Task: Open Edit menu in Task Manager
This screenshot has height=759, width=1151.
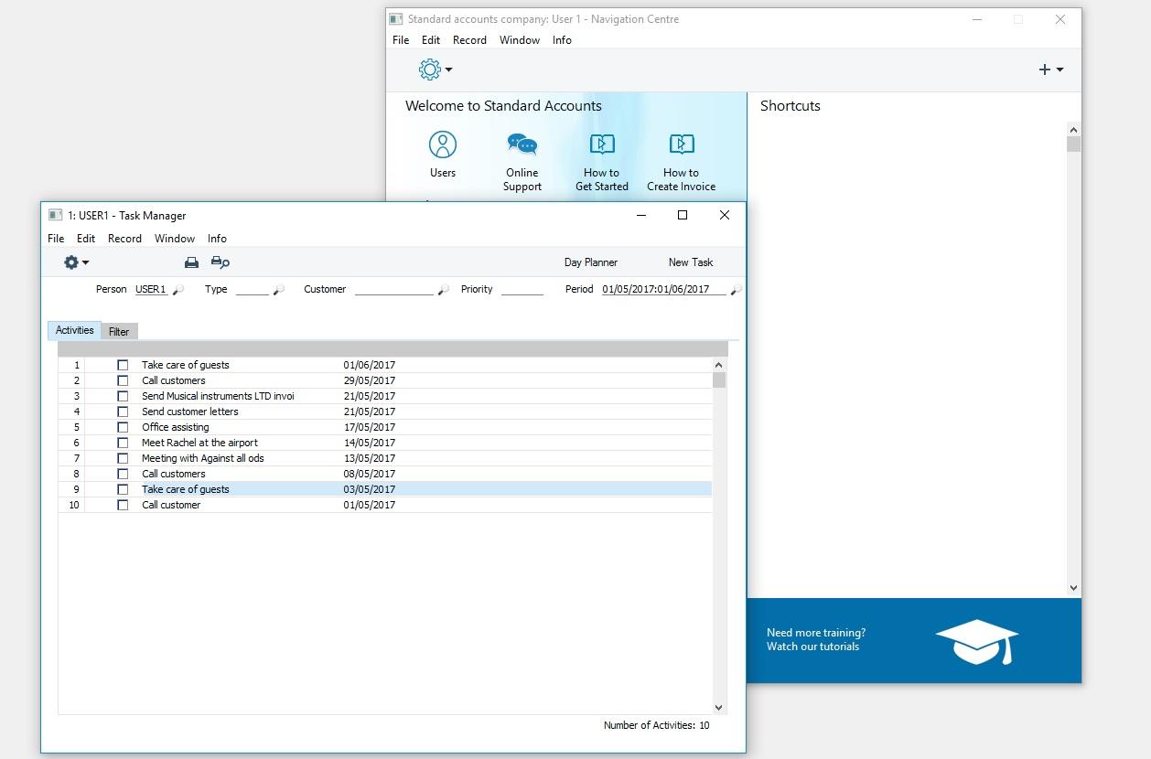Action: click(86, 239)
